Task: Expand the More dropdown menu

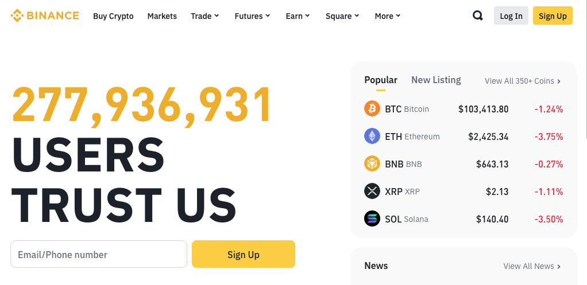Action: pyautogui.click(x=388, y=16)
